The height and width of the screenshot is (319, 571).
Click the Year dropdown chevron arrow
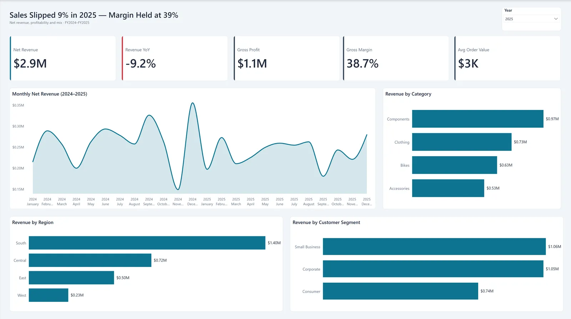click(x=556, y=19)
